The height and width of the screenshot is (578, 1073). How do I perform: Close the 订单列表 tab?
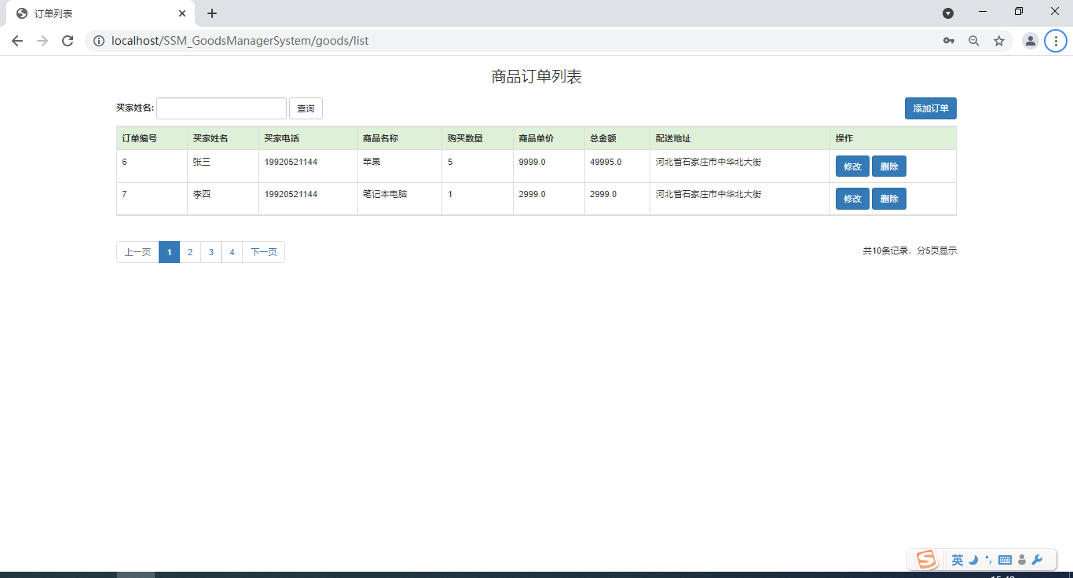182,13
